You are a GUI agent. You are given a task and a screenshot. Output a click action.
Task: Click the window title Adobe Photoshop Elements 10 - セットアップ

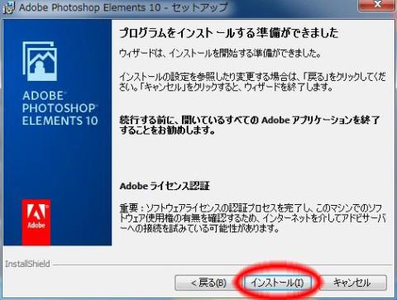pyautogui.click(x=123, y=7)
